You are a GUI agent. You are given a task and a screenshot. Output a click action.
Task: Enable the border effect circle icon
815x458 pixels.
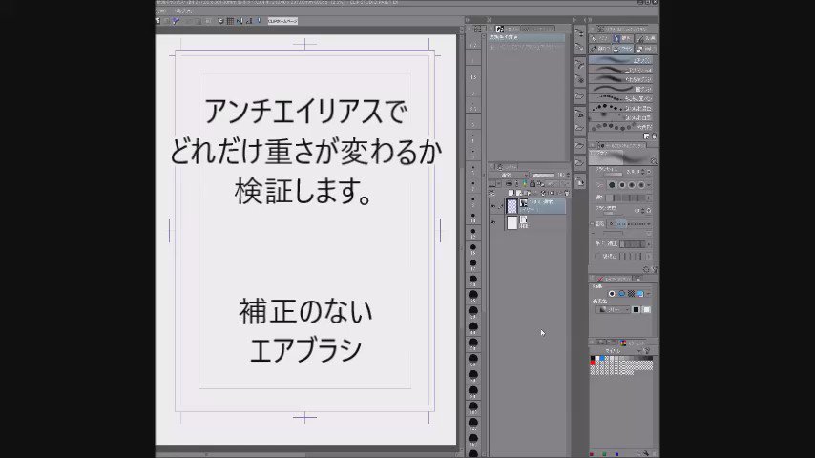pos(612,294)
